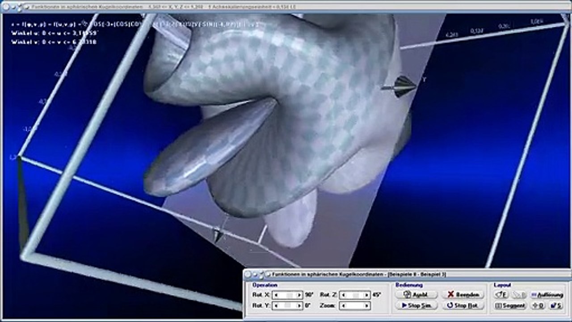Click the Rot. Z slider track
The image size is (572, 322).
click(355, 295)
